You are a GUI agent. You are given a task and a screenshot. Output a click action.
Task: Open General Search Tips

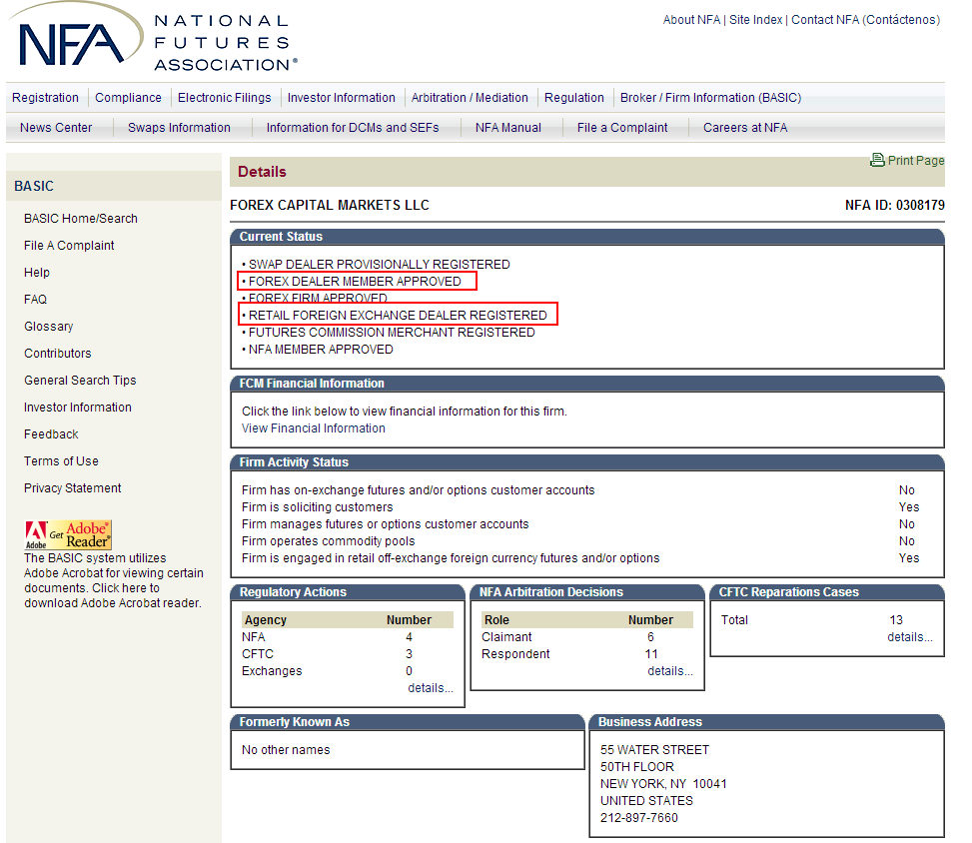pos(80,381)
